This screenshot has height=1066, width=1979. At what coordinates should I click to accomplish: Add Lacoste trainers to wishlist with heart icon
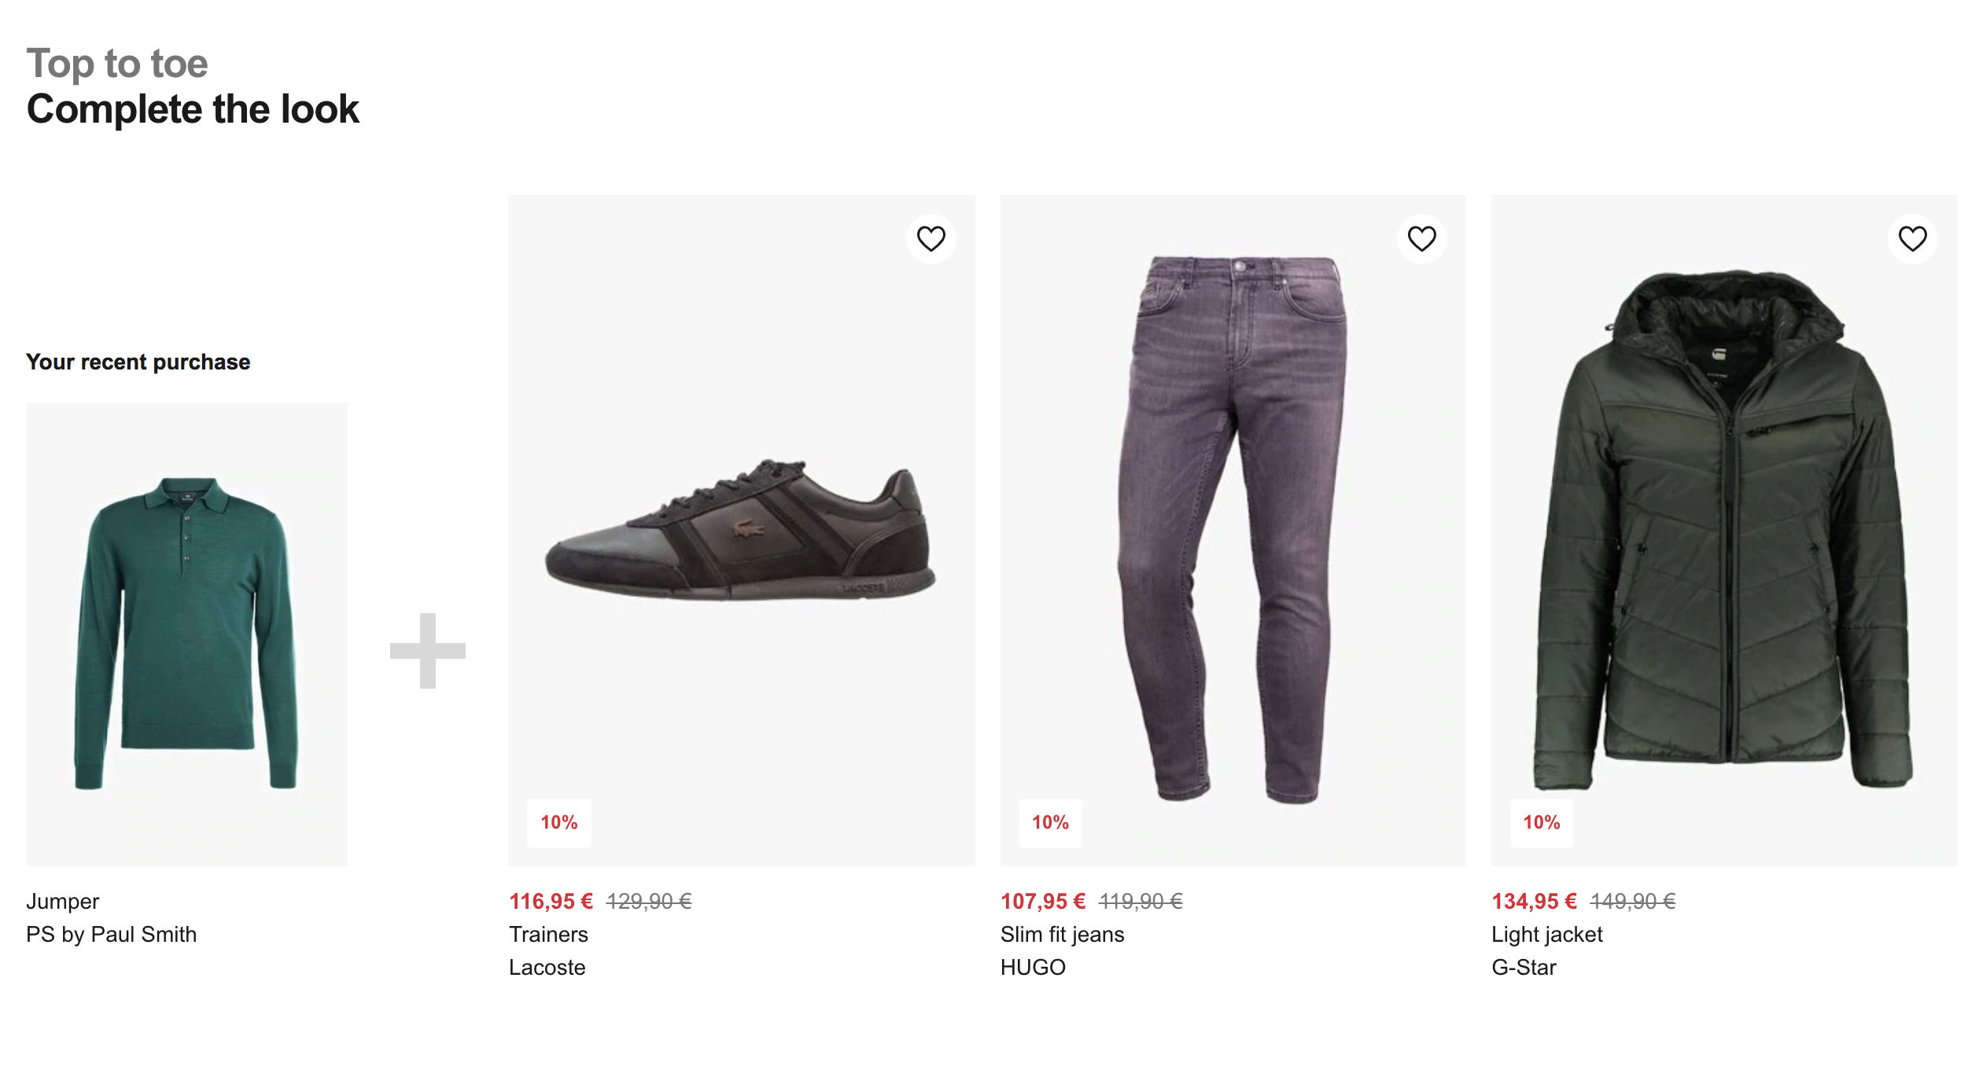pyautogui.click(x=931, y=238)
